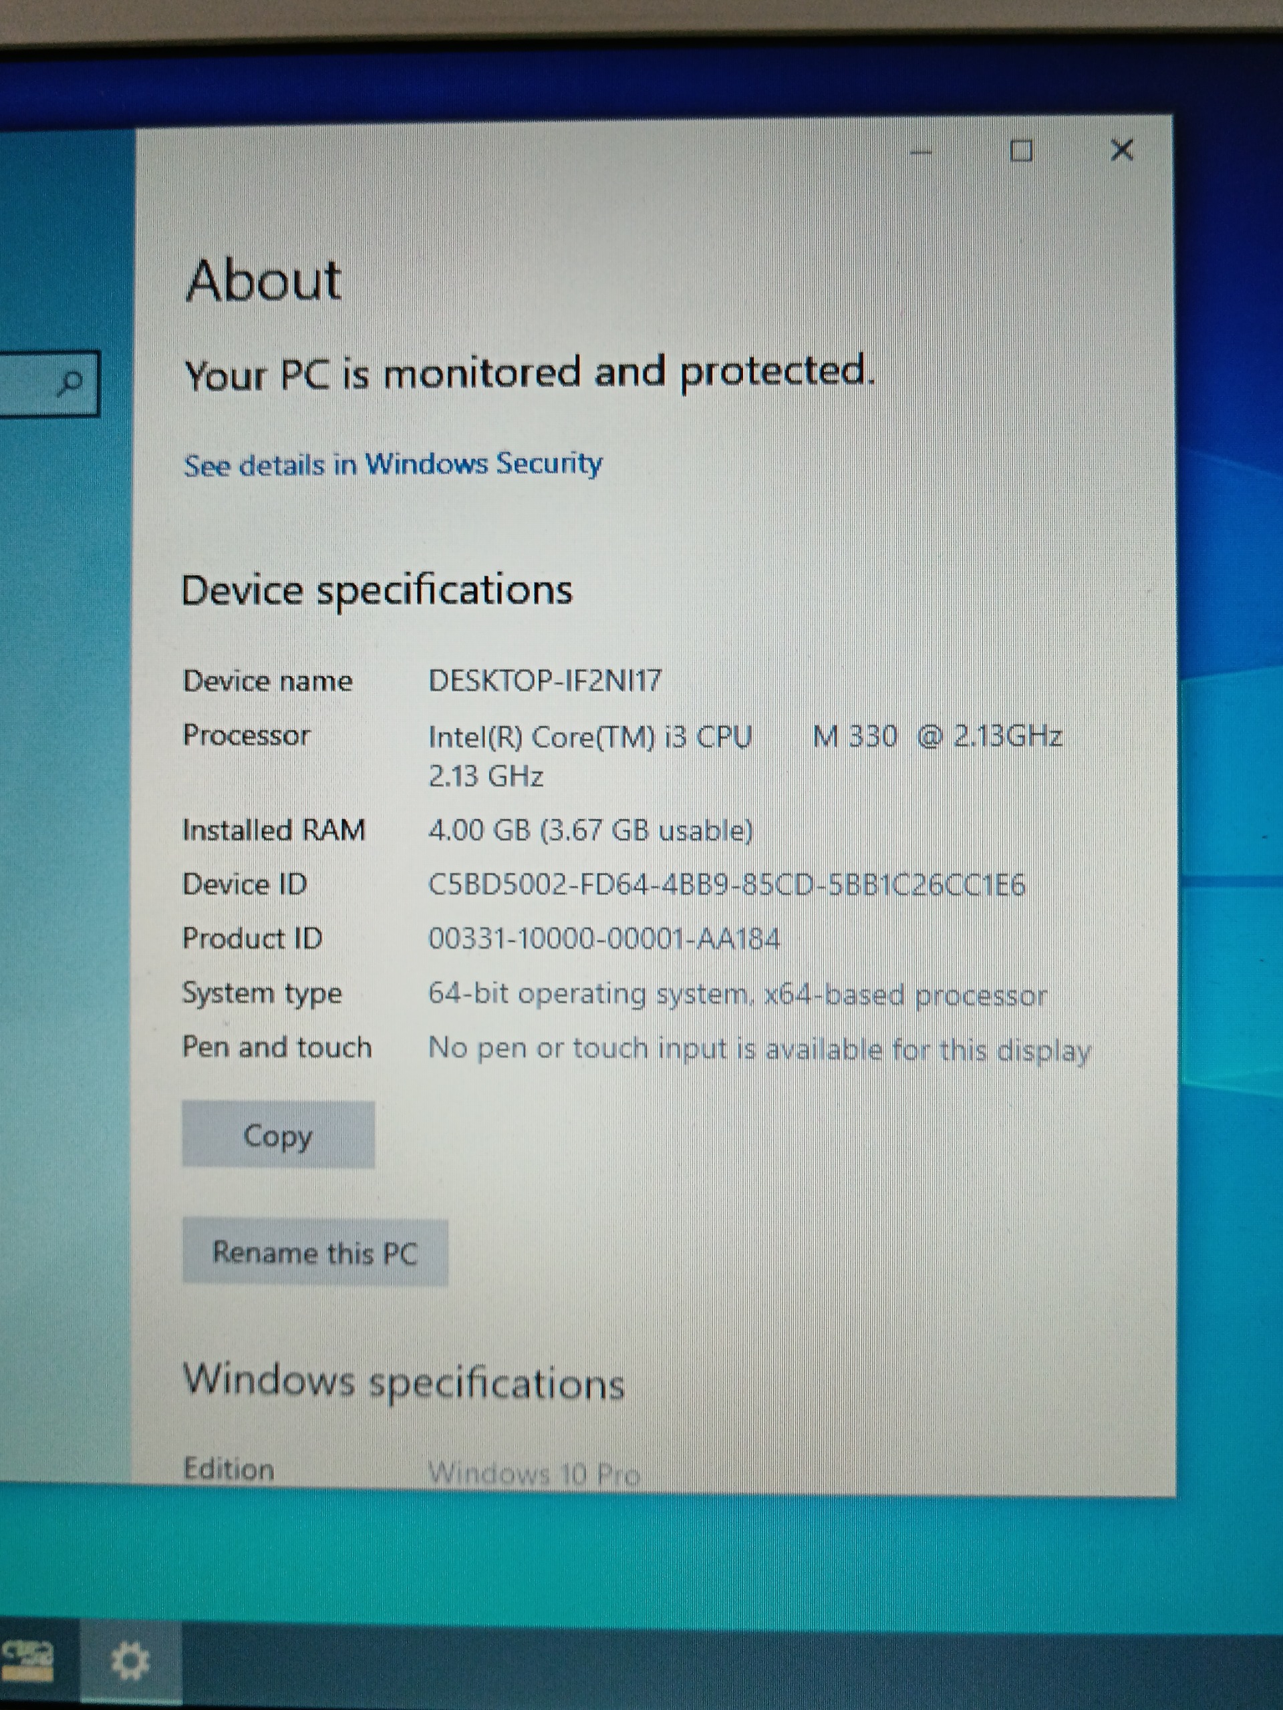Screen dimensions: 1283x1710
Task: Click the System type label
Action: click(x=262, y=993)
